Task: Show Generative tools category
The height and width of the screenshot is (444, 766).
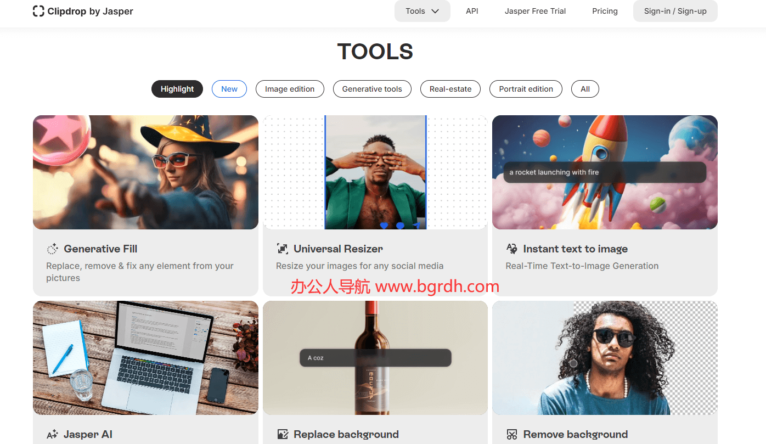Action: tap(371, 89)
